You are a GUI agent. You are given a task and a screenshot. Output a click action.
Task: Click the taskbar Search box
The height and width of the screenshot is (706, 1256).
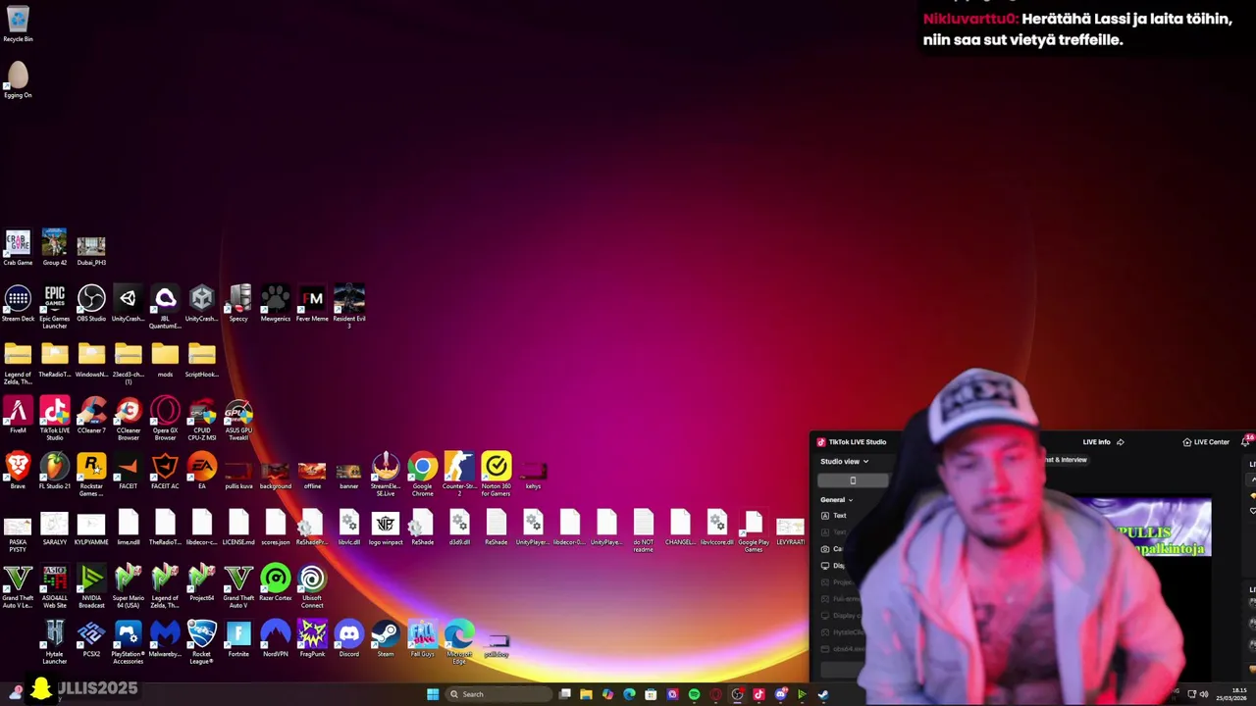498,694
